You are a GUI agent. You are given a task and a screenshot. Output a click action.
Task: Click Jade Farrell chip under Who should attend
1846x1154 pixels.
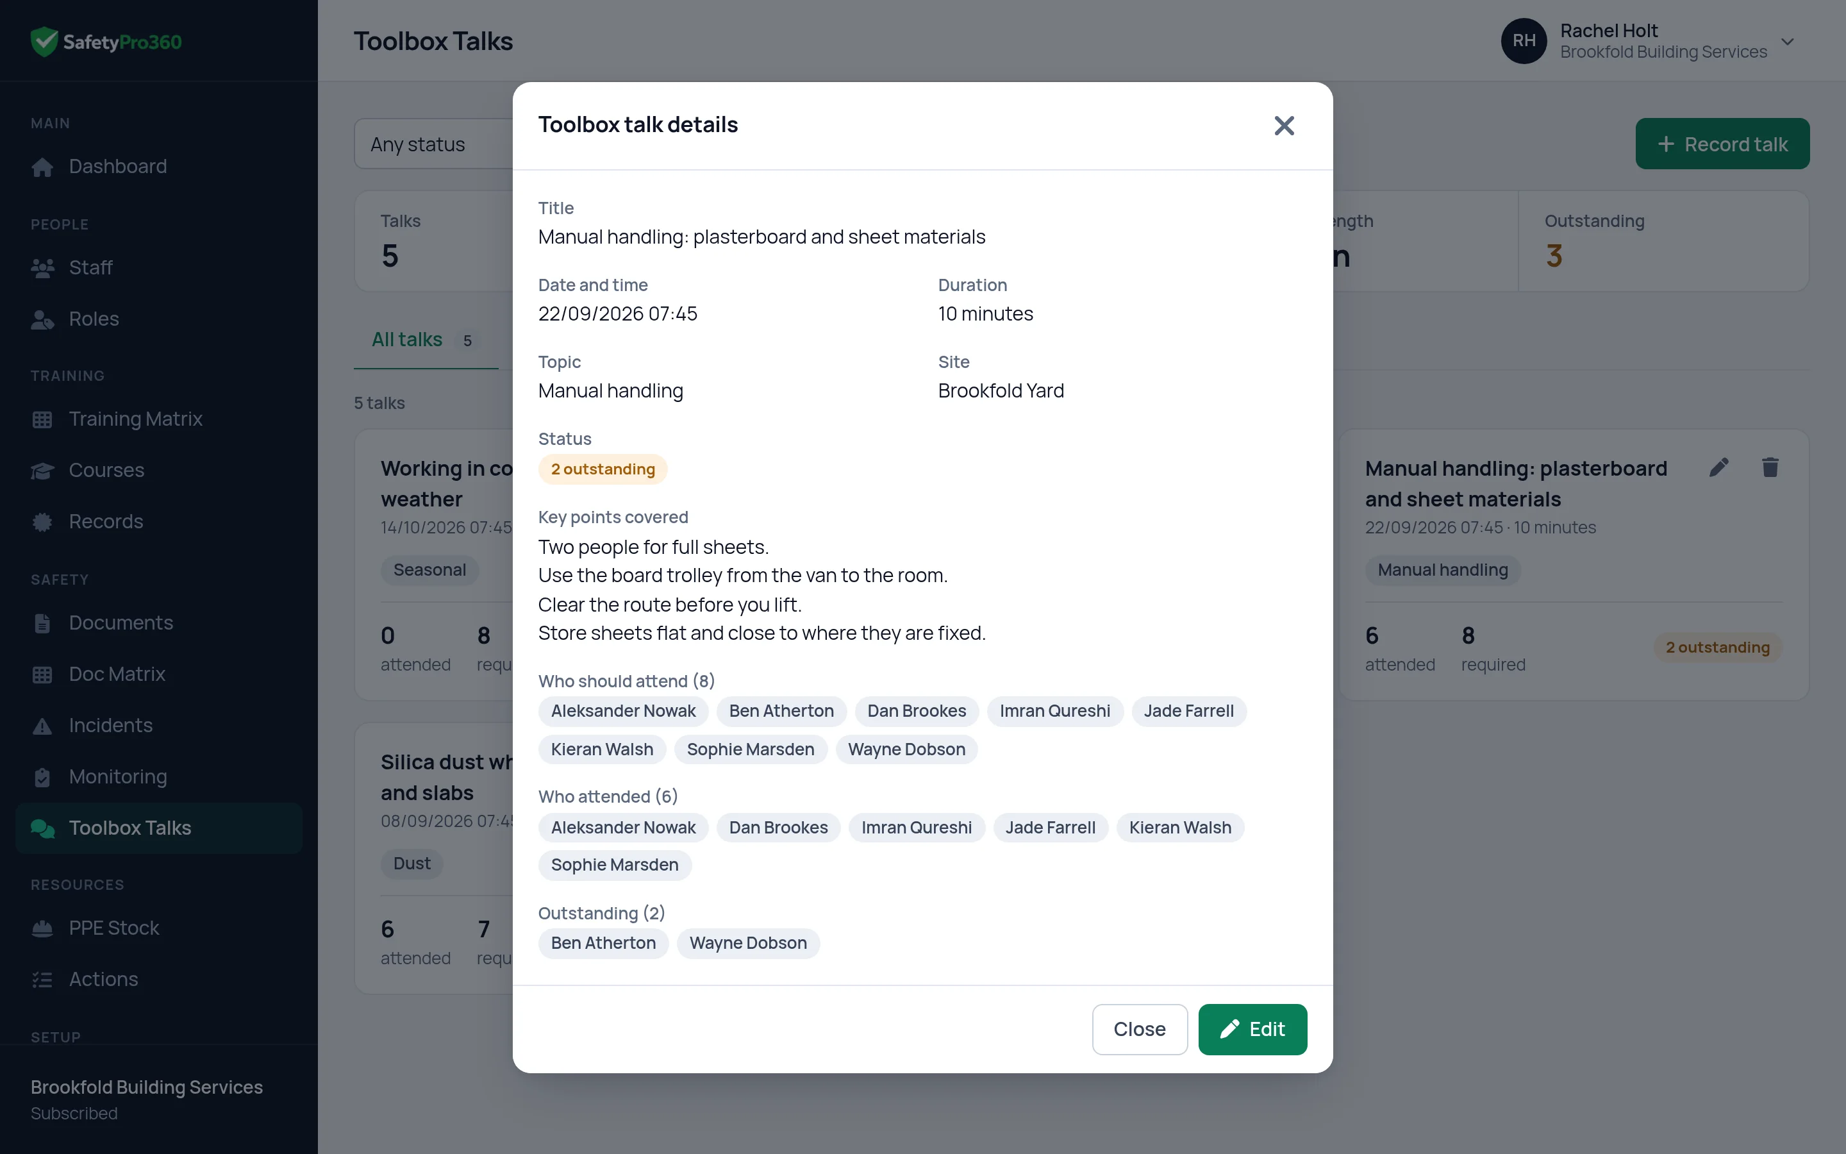point(1188,710)
